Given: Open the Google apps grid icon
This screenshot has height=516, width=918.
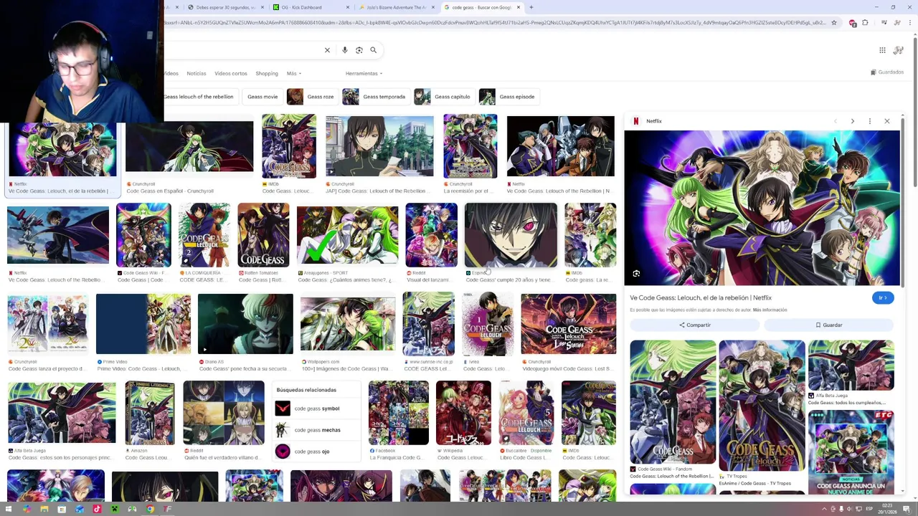Looking at the screenshot, I should click(x=882, y=50).
